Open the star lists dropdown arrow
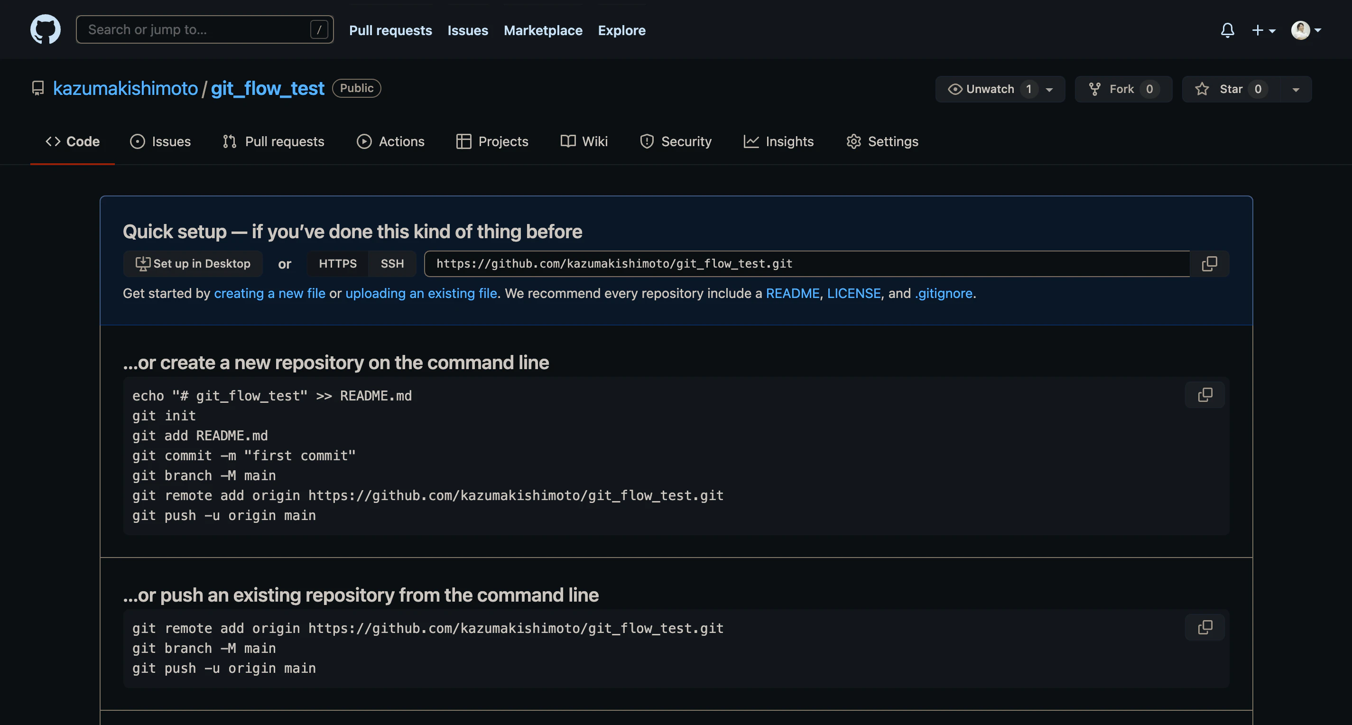Image resolution: width=1352 pixels, height=725 pixels. [1296, 89]
